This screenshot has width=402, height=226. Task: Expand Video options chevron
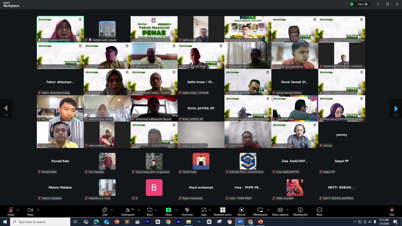click(x=38, y=210)
